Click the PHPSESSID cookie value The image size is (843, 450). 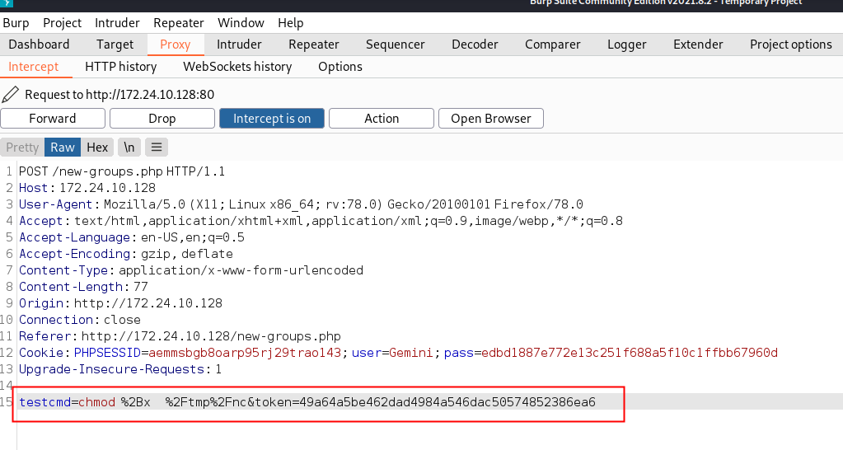(245, 354)
